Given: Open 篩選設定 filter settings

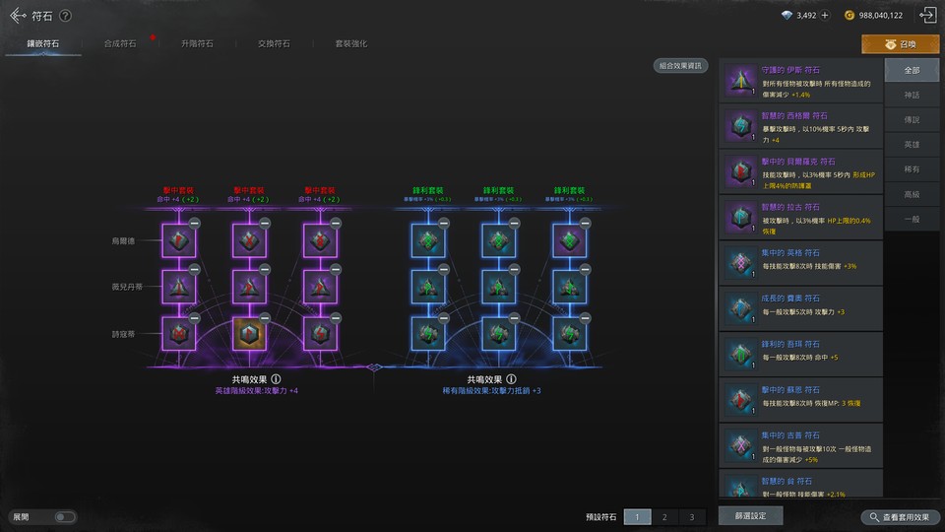Looking at the screenshot, I should [x=751, y=515].
